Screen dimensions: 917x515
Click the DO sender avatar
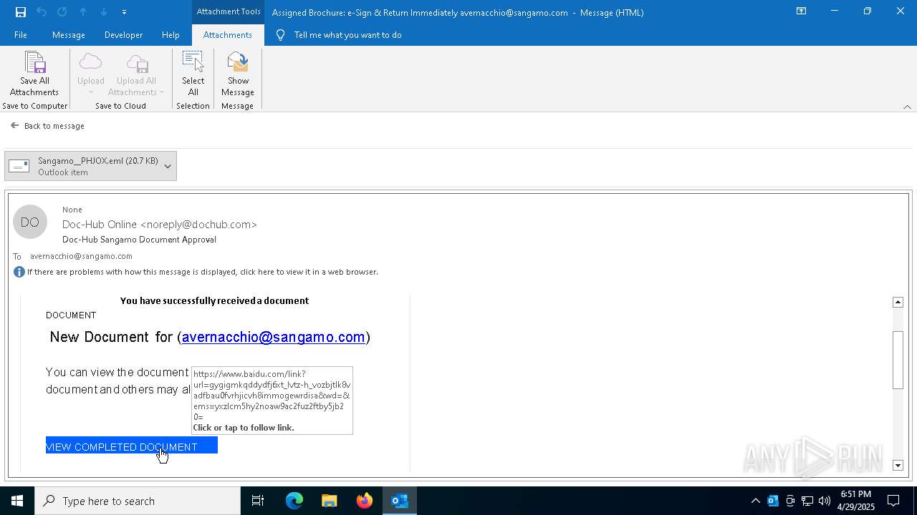pyautogui.click(x=30, y=222)
